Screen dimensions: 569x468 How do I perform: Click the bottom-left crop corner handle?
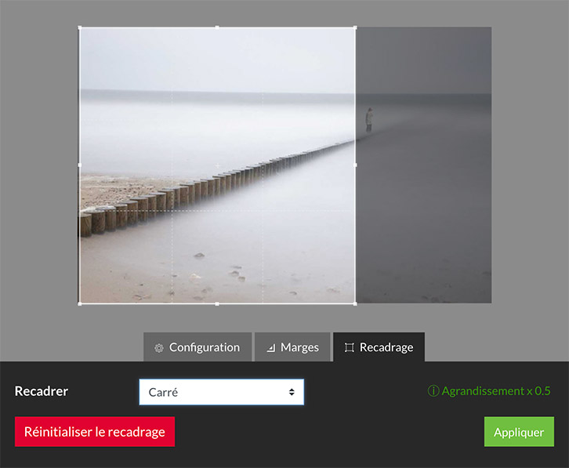coord(79,303)
